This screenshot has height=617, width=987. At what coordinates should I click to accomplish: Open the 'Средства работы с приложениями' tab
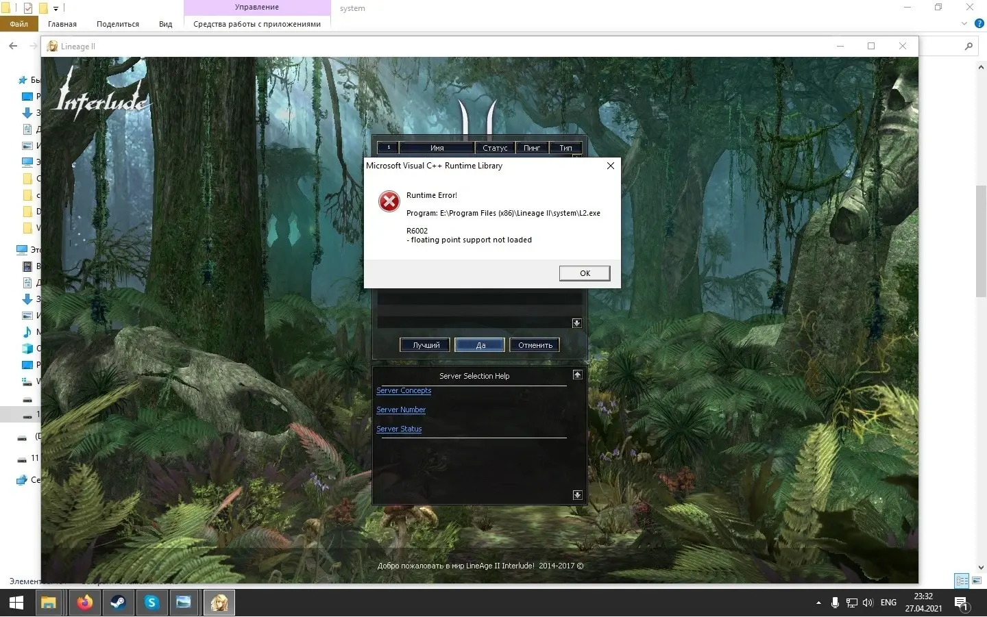pos(257,24)
